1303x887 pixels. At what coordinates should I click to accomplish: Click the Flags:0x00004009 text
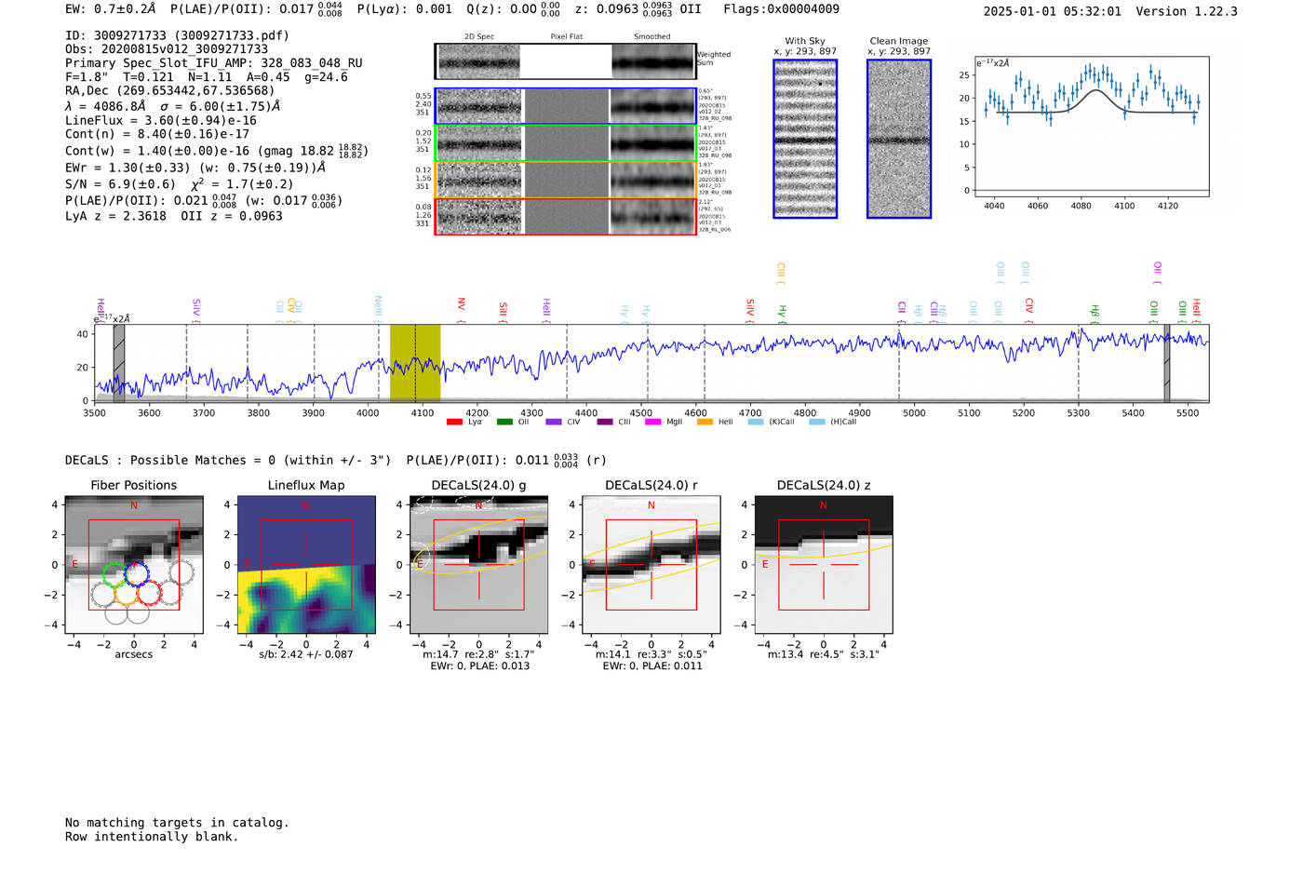pos(781,9)
